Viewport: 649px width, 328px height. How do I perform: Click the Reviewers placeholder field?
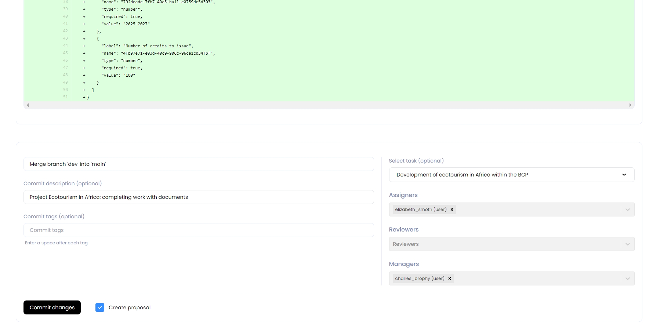pos(503,244)
